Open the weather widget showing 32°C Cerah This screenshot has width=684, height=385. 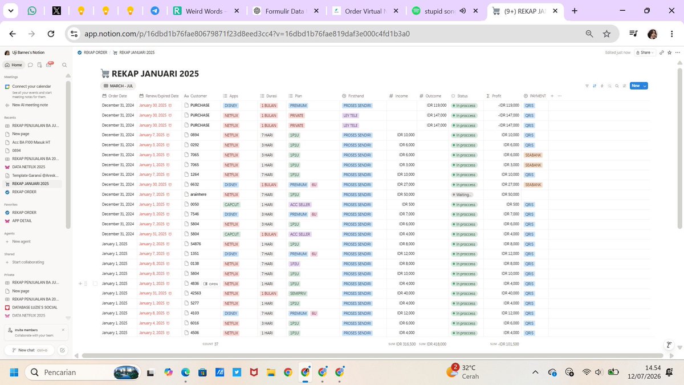[x=463, y=372]
